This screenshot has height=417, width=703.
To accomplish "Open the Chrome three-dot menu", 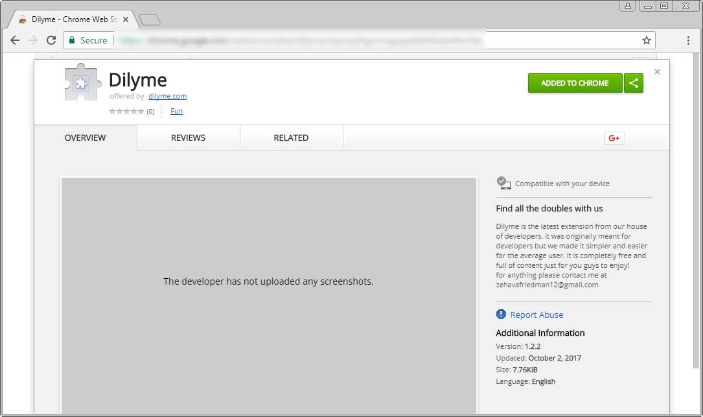I will pyautogui.click(x=688, y=40).
